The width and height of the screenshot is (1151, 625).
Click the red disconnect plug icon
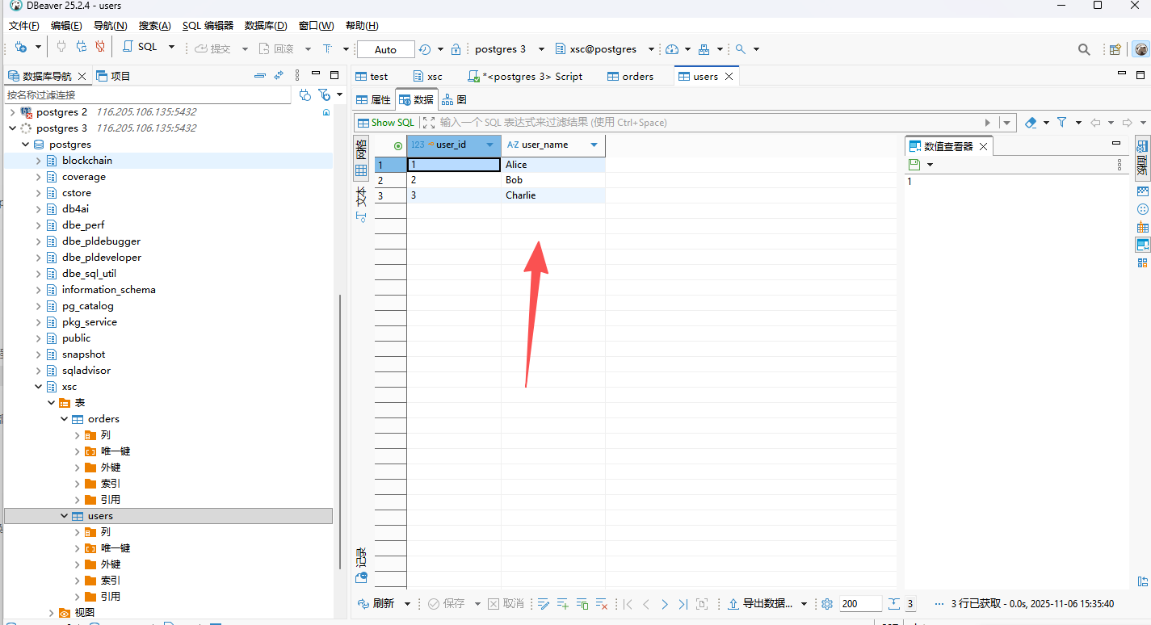100,48
